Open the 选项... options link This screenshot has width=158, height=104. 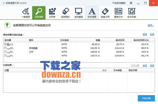tap(151, 25)
